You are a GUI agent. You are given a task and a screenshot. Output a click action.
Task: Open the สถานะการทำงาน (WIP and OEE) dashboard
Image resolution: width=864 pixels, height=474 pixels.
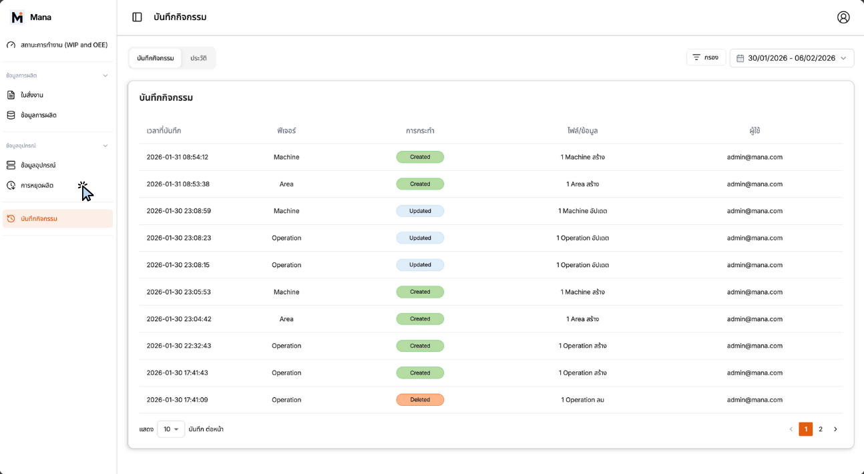[57, 45]
